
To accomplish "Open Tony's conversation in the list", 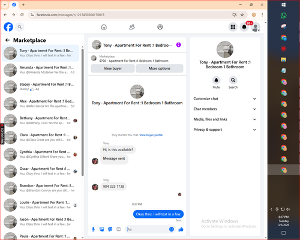I will point(41,53).
